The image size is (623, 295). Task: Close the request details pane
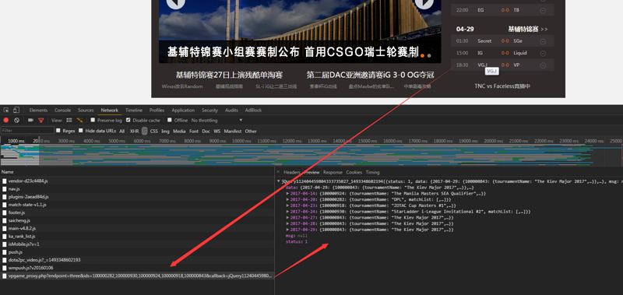click(x=278, y=172)
